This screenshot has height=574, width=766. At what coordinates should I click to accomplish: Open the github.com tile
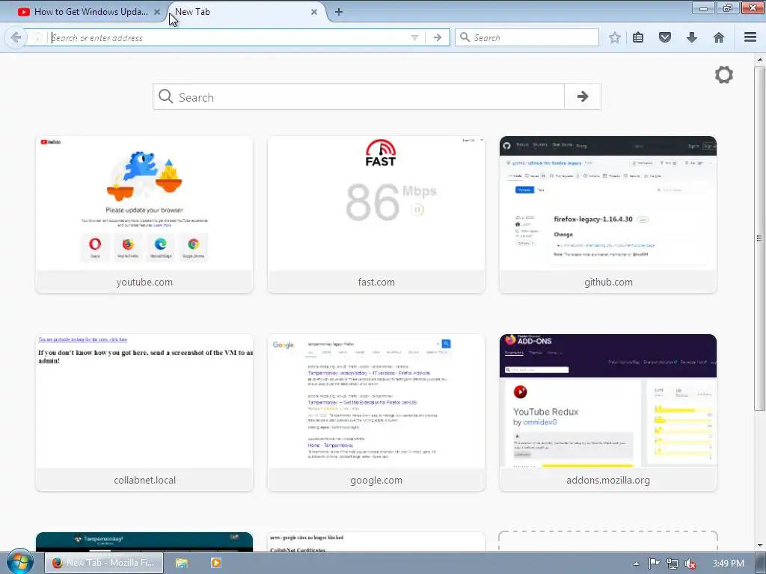tap(607, 215)
